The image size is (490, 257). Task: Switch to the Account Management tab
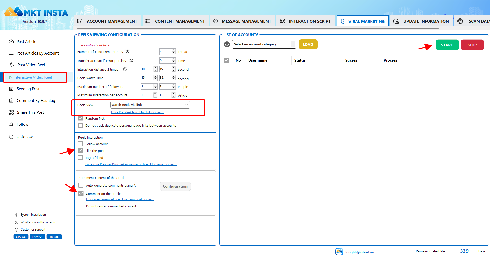click(108, 21)
